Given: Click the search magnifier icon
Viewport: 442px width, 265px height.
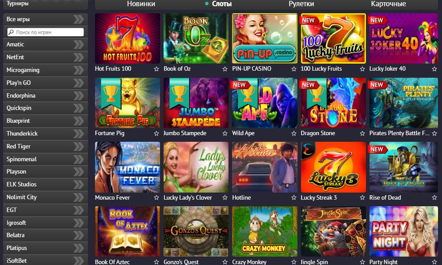Looking at the screenshot, I should tap(11, 32).
